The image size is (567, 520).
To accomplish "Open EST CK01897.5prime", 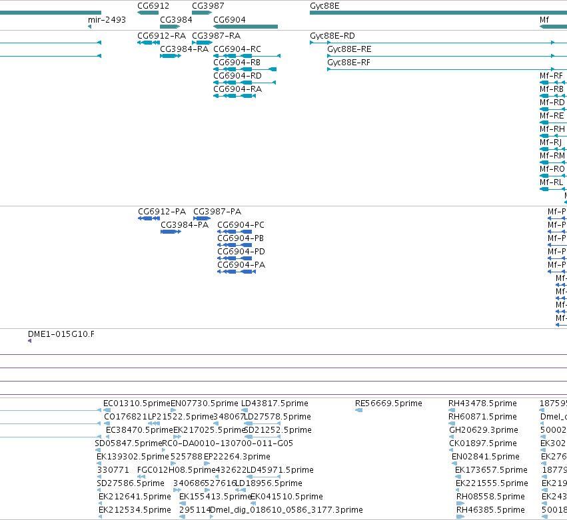I will (484, 443).
